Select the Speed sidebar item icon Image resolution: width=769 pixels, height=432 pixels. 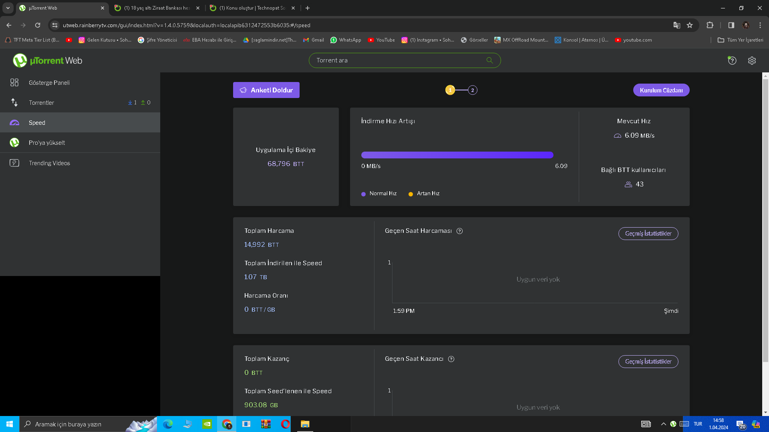point(14,122)
